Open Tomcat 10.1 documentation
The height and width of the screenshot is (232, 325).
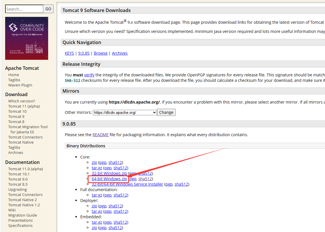19,174
